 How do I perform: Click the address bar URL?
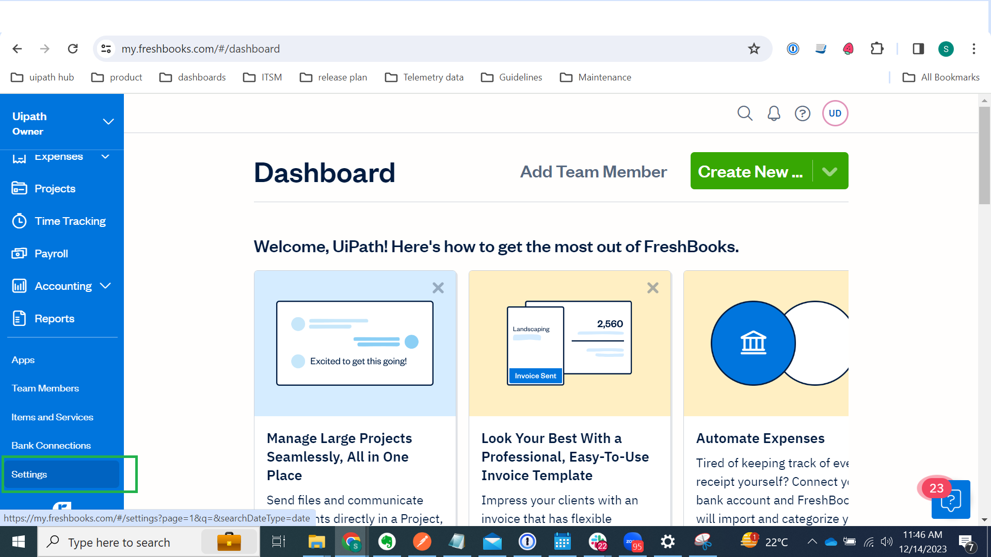click(x=200, y=49)
